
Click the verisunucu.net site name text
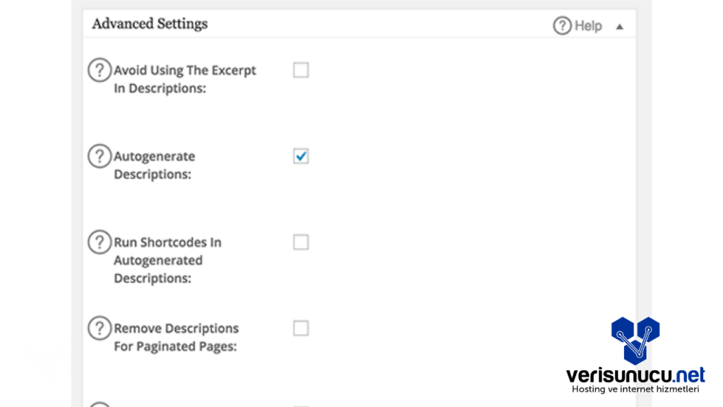pos(635,374)
